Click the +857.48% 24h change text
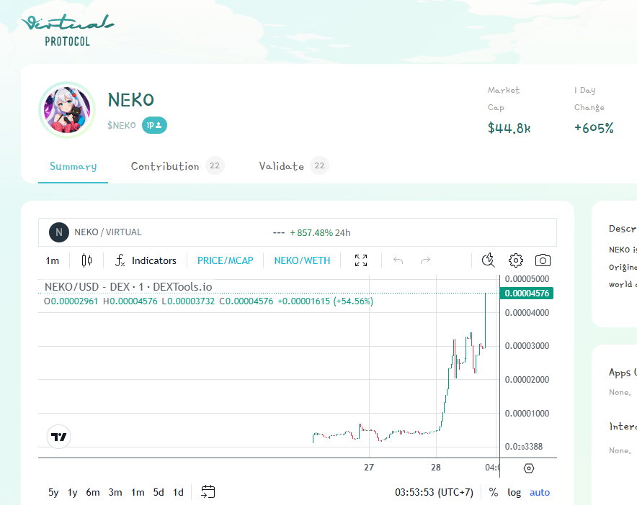 pos(320,233)
